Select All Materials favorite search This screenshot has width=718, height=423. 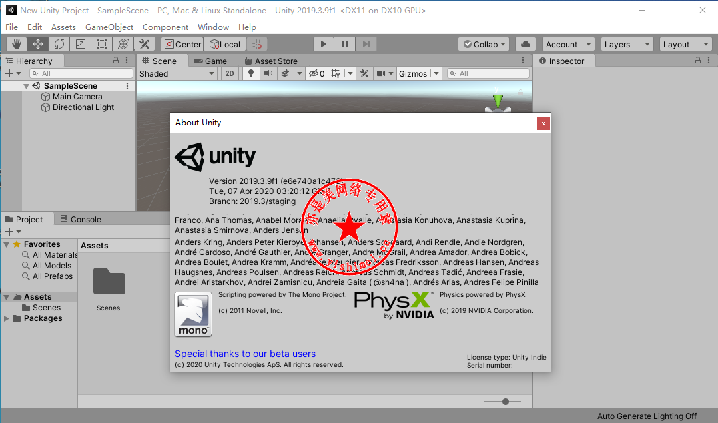point(49,255)
